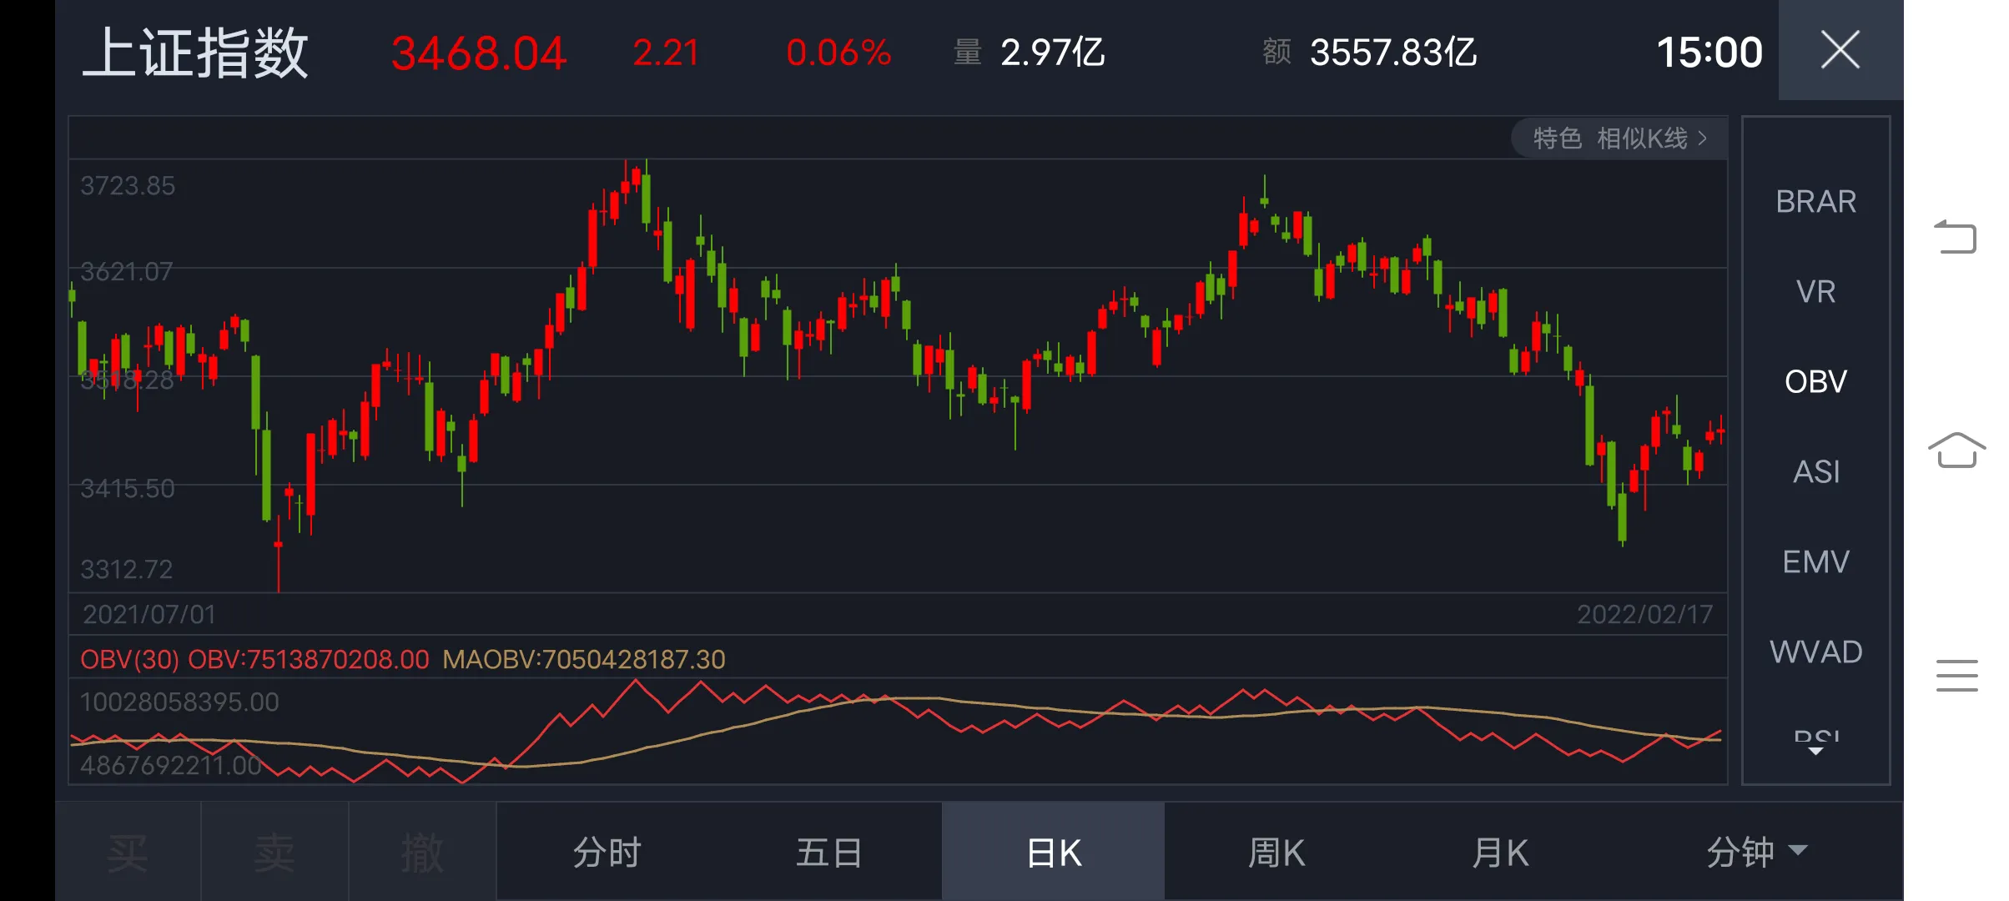Tap the MAOBV:7050428187.30 label
This screenshot has width=2009, height=901.
tap(583, 659)
